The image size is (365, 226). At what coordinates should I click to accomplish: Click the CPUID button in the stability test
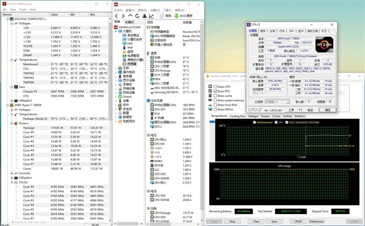298,221
